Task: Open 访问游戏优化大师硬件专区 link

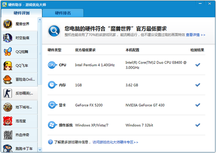Action: click(x=115, y=142)
